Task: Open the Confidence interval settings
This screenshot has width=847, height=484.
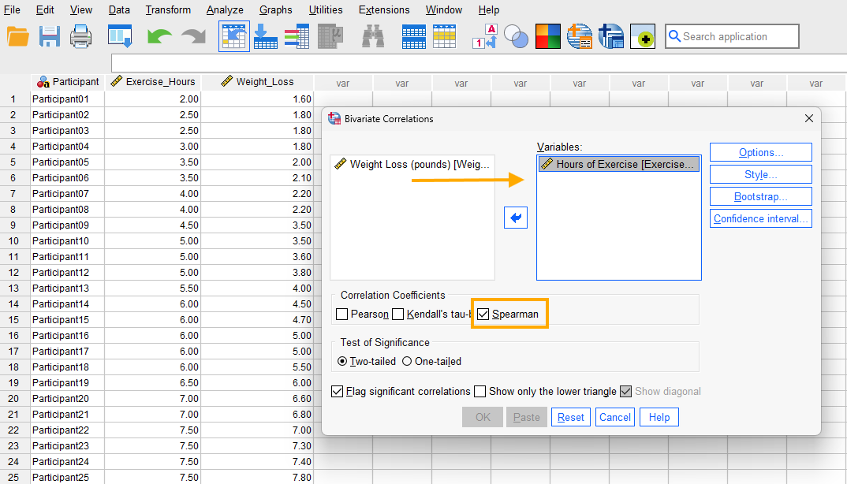Action: pyautogui.click(x=760, y=218)
